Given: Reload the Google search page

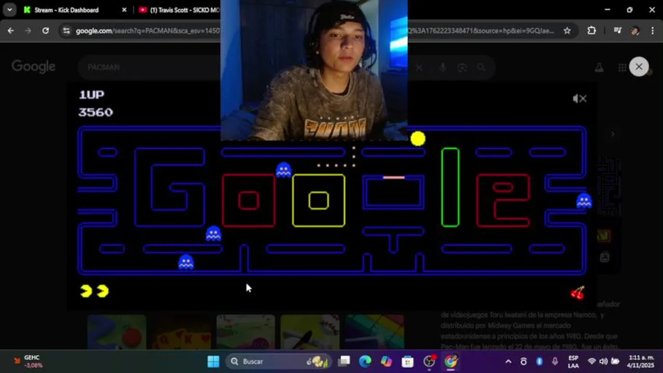Looking at the screenshot, I should (46, 31).
